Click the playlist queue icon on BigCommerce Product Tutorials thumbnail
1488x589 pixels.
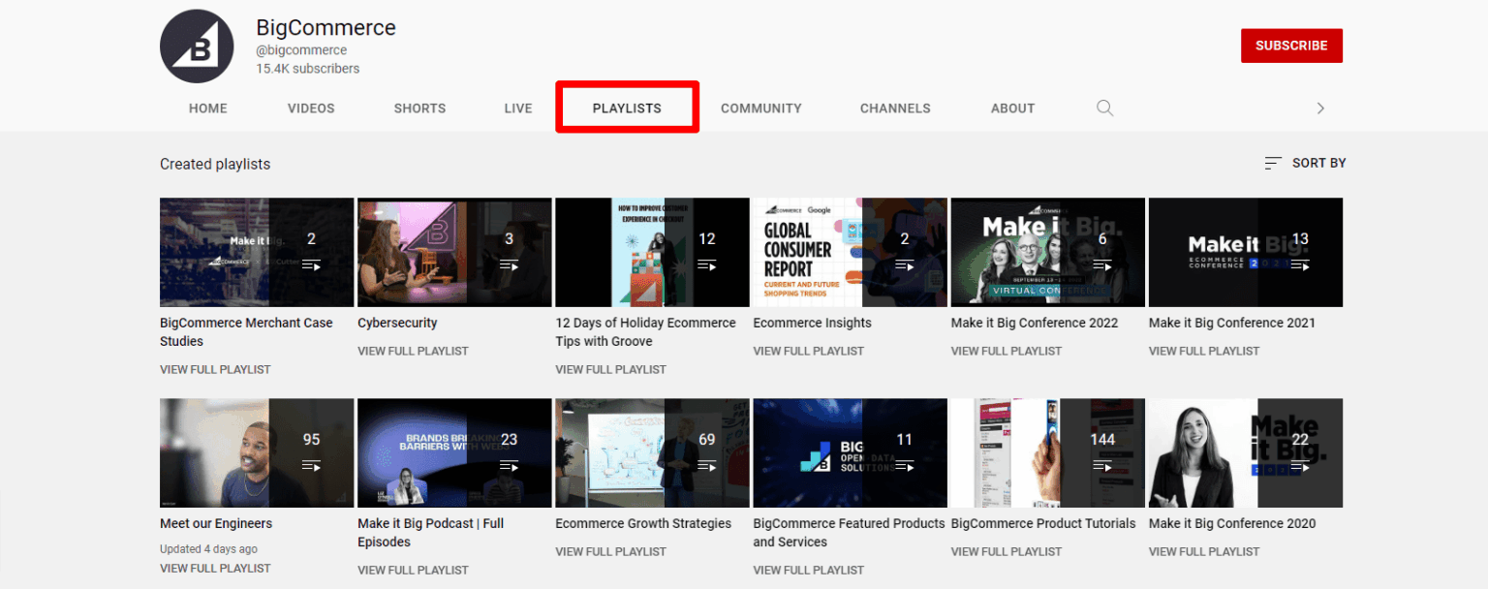[x=1102, y=465]
